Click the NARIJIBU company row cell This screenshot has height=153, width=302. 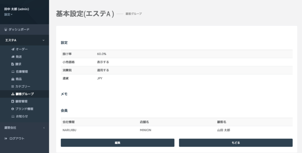click(x=70, y=130)
